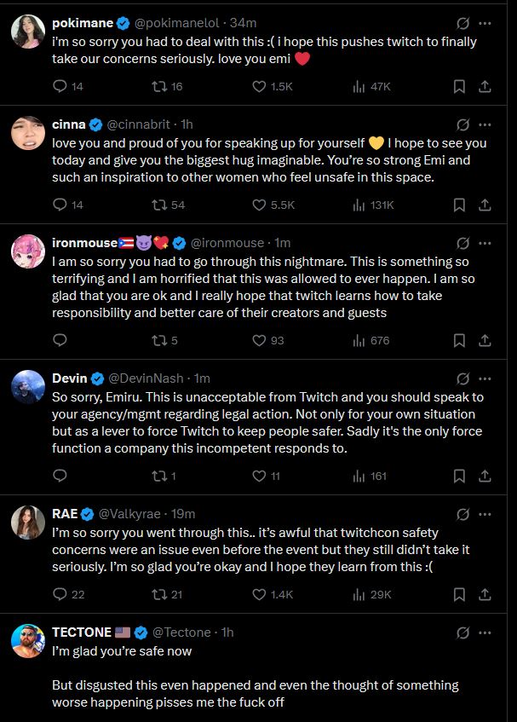Viewport: 517px width, 722px height.
Task: Like pokimane's tweet
Action: (260, 86)
